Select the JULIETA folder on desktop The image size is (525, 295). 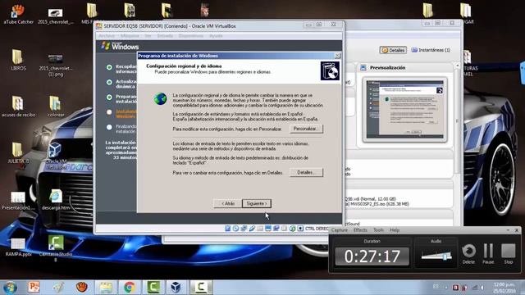[18, 153]
